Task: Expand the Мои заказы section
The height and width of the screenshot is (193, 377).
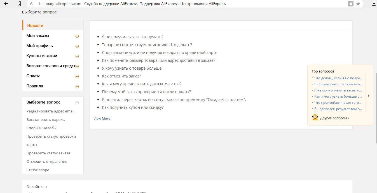Action: tap(77, 36)
